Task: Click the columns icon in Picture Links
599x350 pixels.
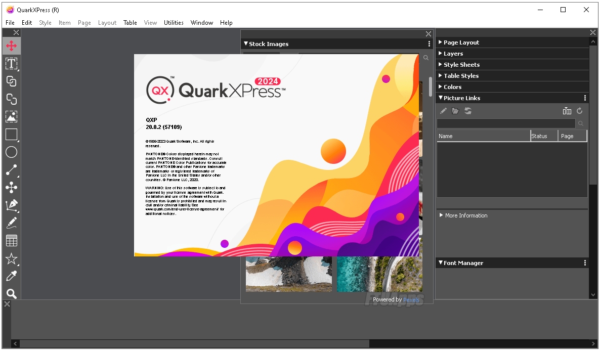Action: (567, 111)
